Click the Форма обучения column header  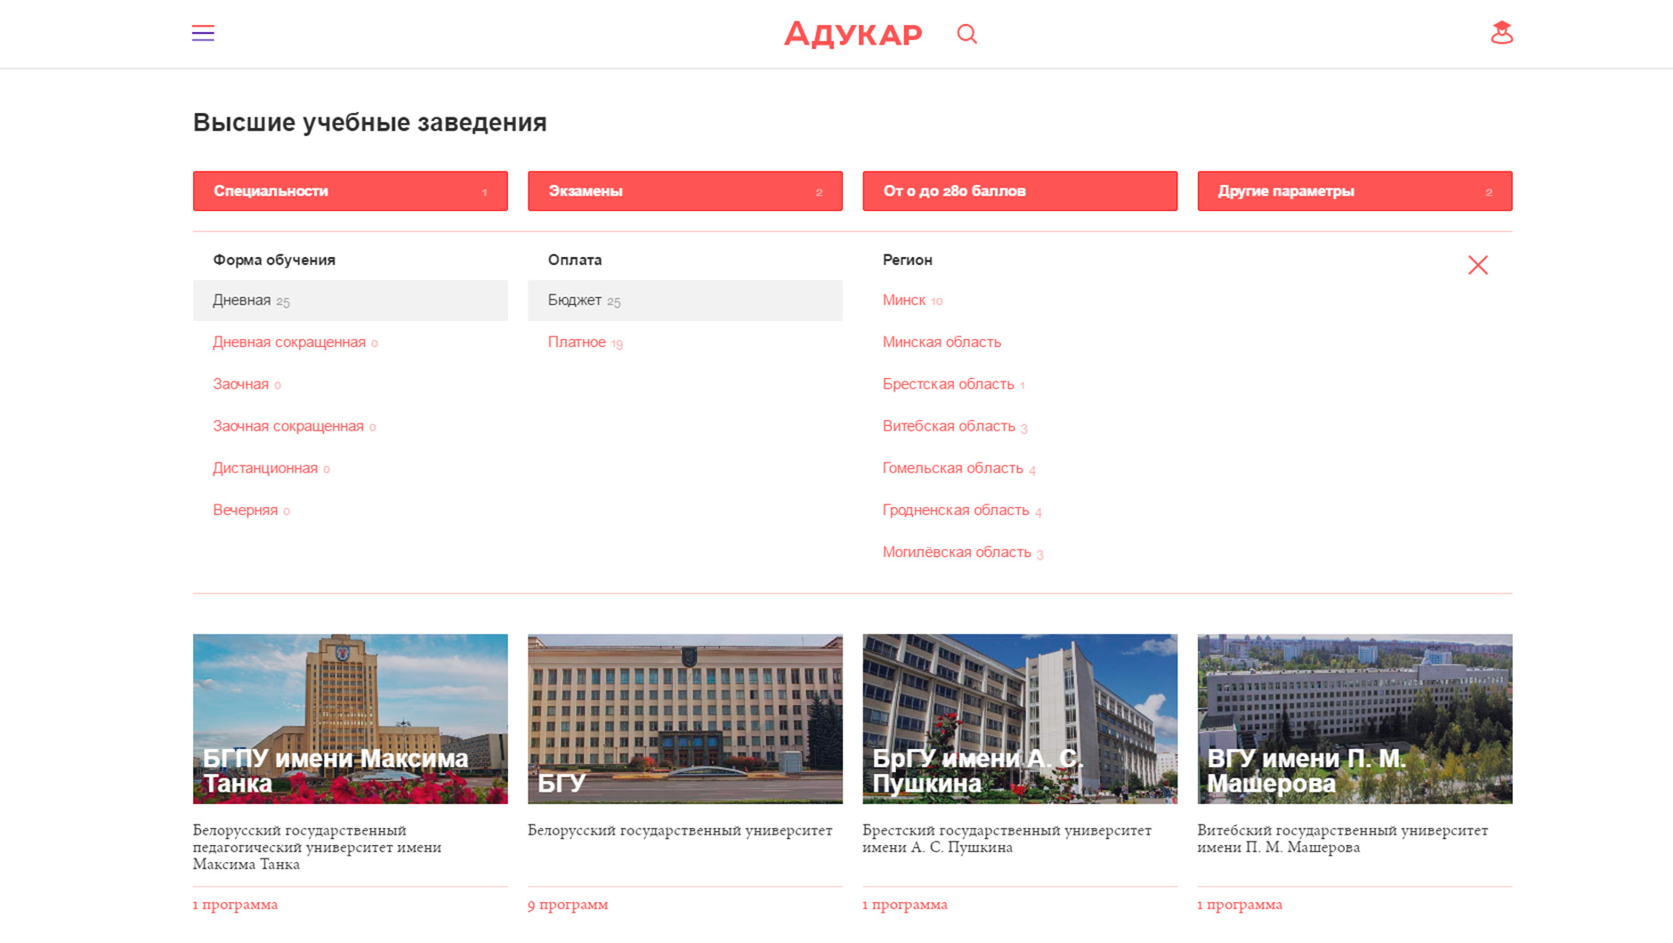pos(274,260)
